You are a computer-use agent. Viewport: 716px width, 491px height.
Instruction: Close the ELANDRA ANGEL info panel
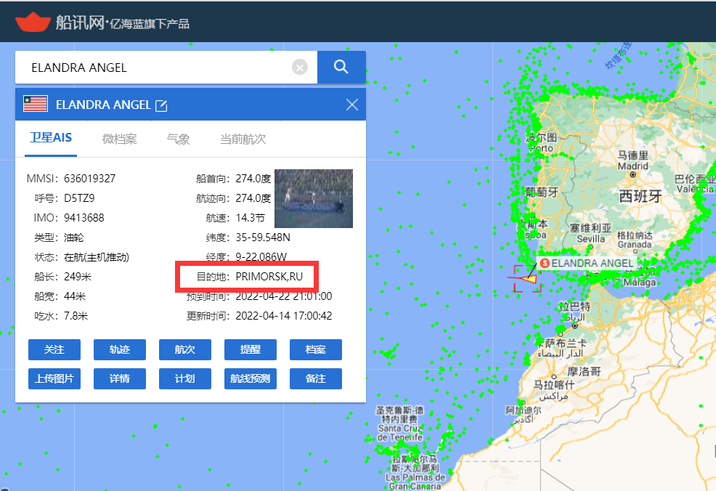[352, 105]
